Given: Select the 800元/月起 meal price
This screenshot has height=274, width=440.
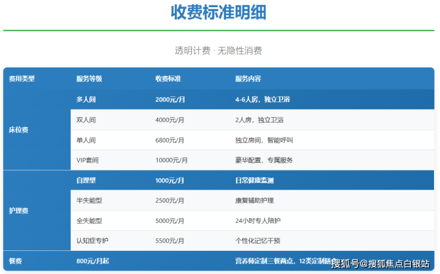Looking at the screenshot, I should coord(94,261).
